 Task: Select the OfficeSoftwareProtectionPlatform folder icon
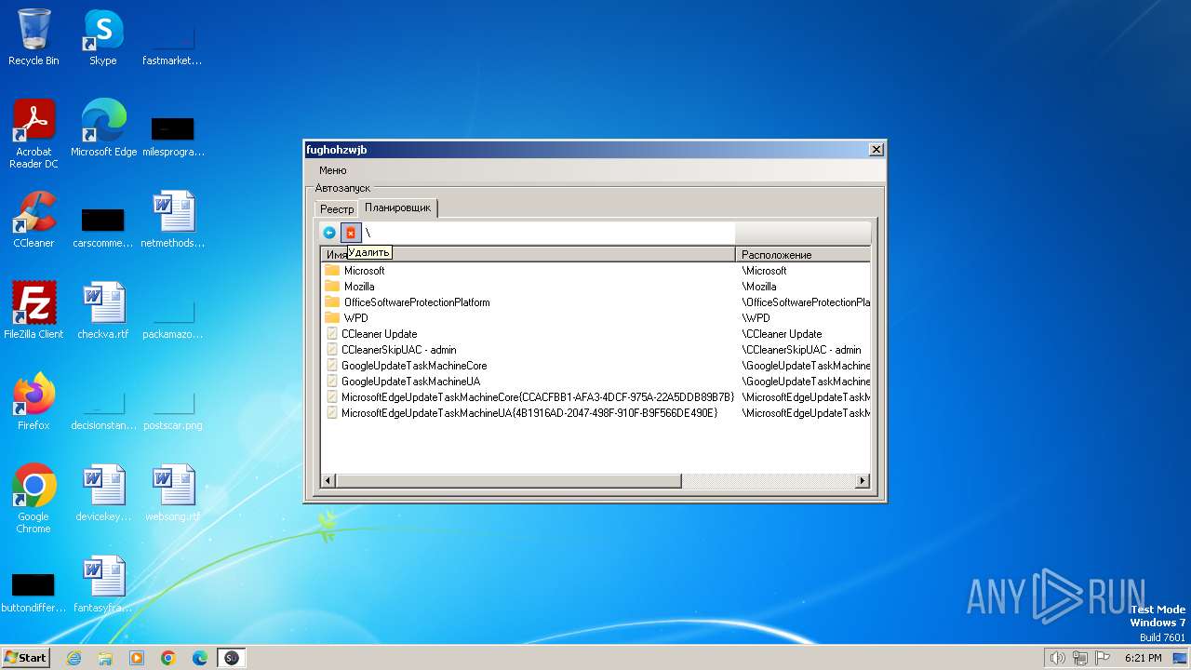click(332, 302)
